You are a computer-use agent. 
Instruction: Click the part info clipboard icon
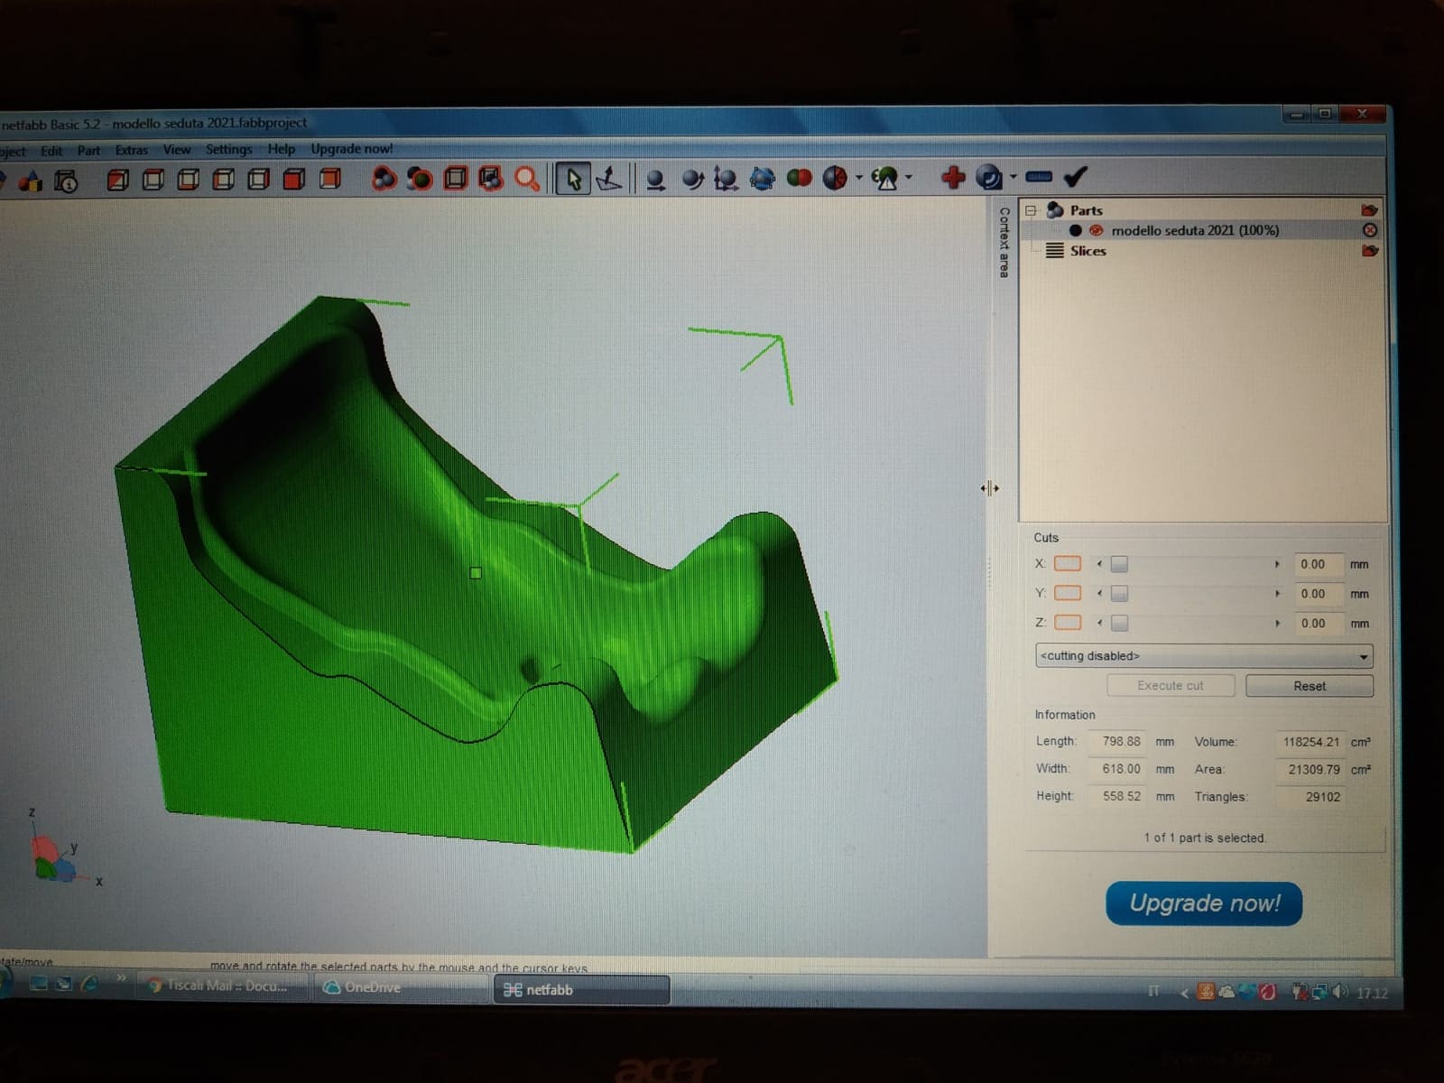66,181
